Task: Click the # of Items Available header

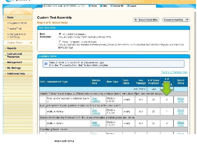Action: tap(153, 82)
